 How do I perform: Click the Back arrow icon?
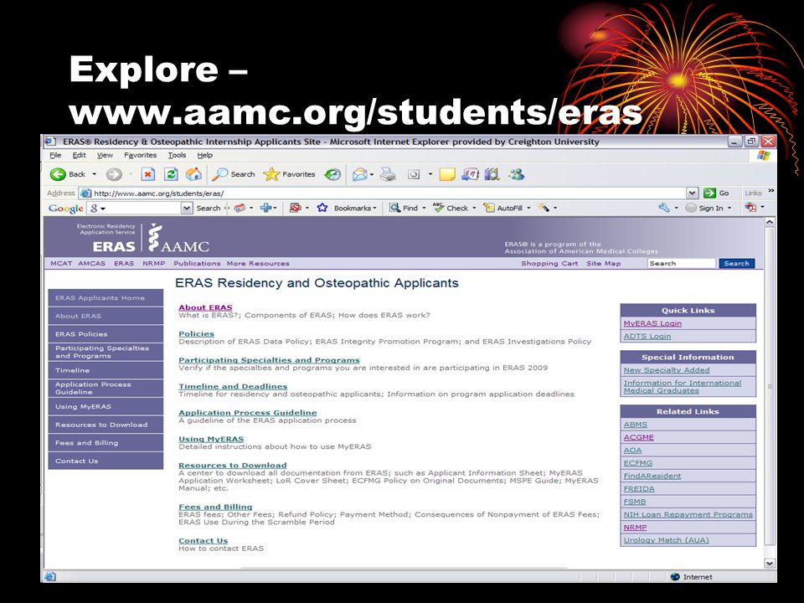click(x=58, y=174)
